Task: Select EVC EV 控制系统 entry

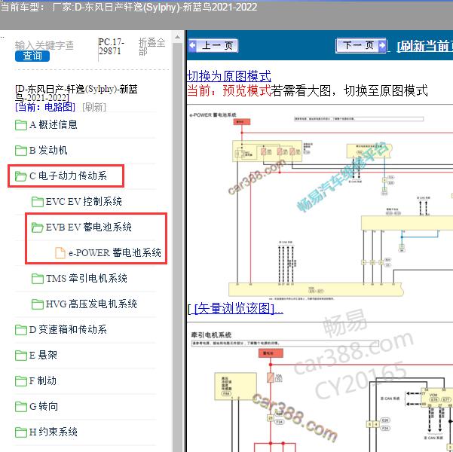Action: click(84, 201)
